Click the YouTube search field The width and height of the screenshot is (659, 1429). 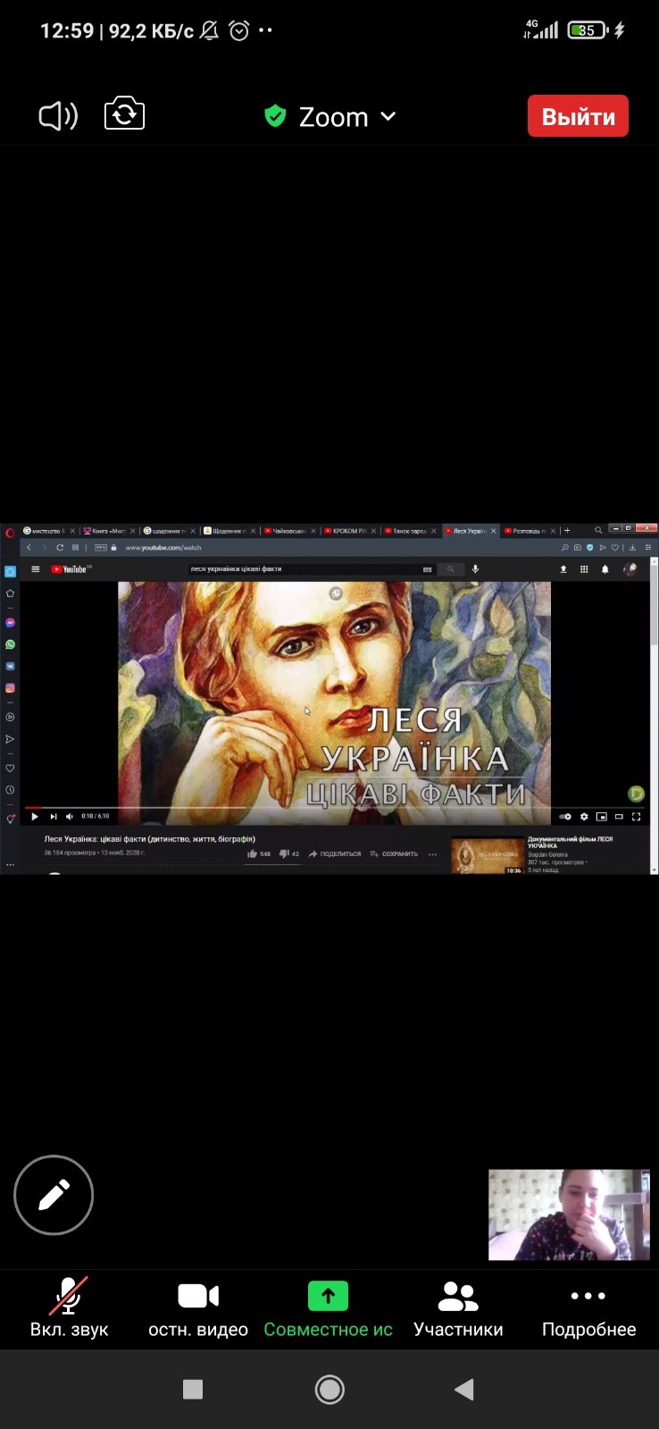pos(312,568)
